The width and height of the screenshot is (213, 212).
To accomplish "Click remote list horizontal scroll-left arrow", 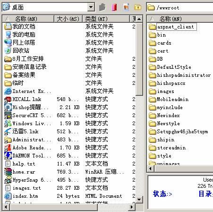I will (151, 168).
